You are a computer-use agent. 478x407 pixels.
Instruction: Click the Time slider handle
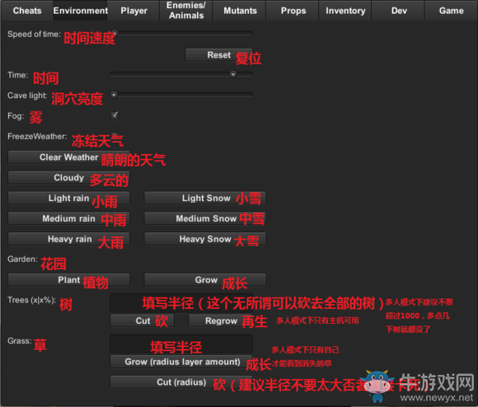[233, 74]
